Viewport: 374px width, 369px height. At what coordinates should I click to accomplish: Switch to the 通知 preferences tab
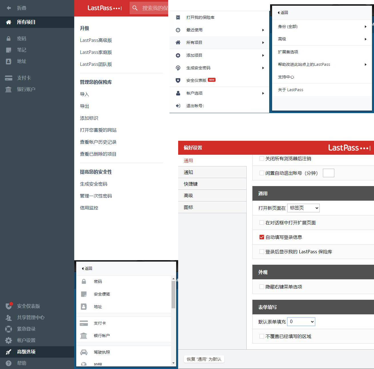tap(212, 172)
